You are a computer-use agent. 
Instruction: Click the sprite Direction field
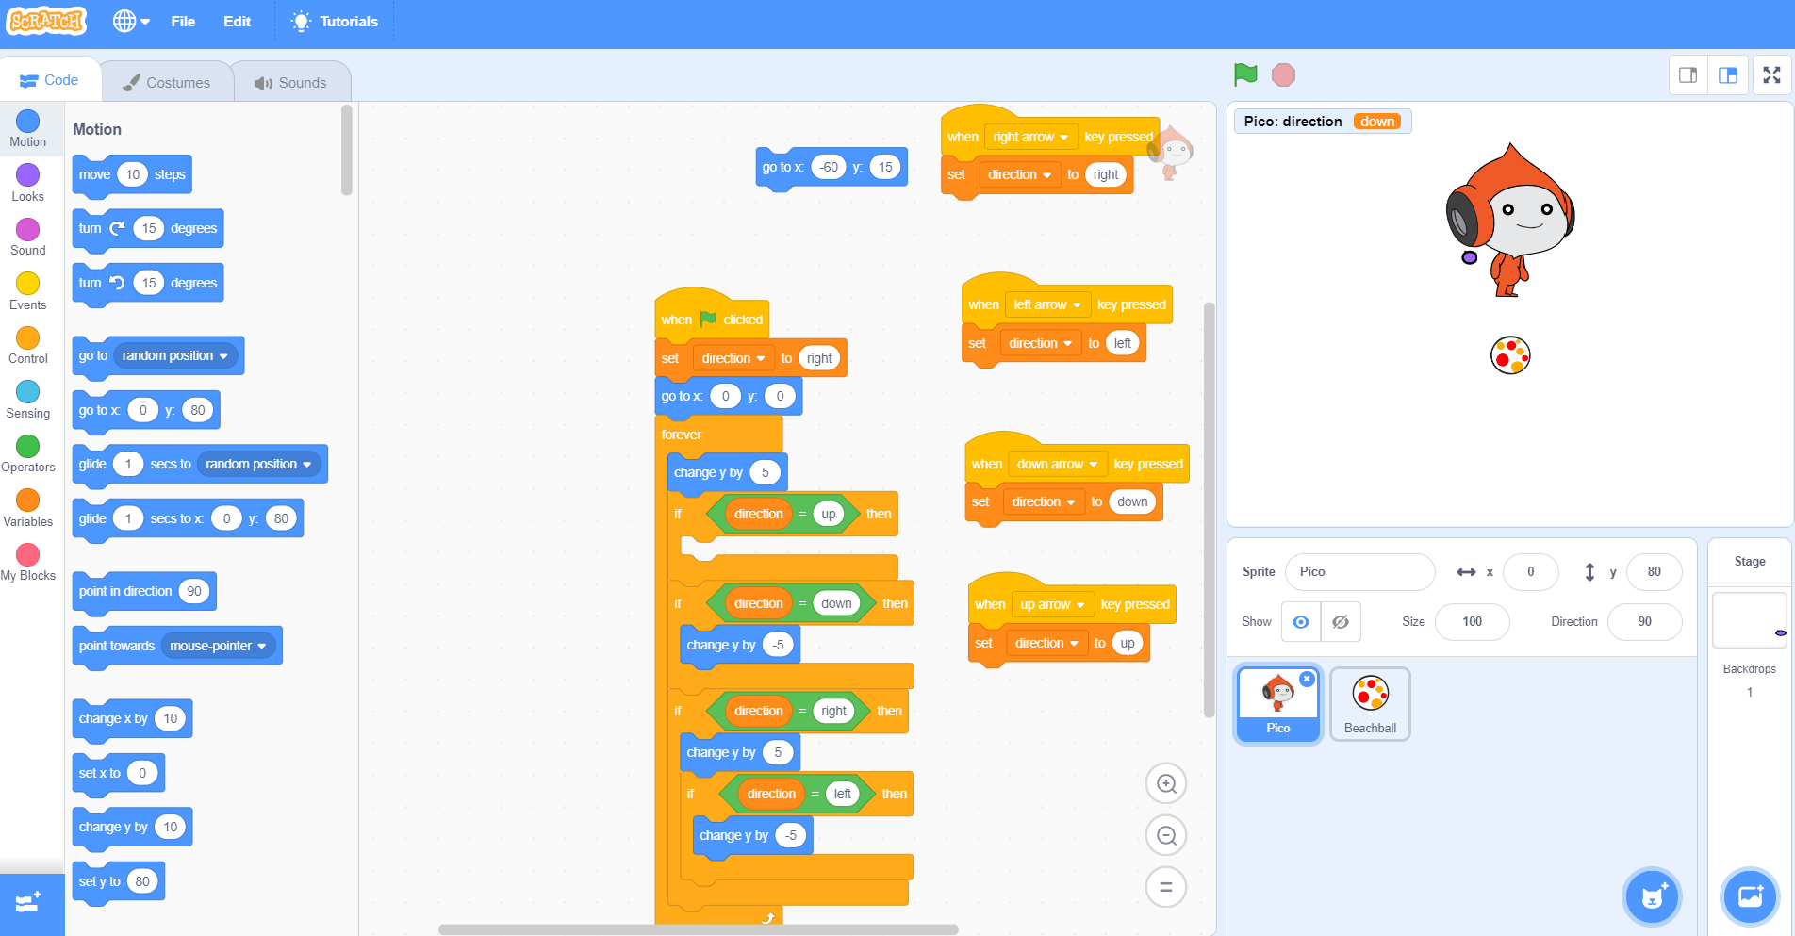[1644, 622]
